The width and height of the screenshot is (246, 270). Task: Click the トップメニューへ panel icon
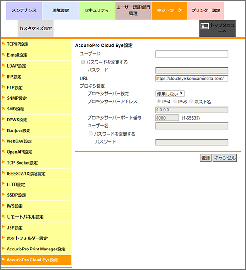205,26
